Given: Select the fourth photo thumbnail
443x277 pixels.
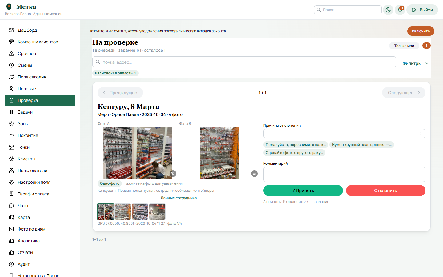Looking at the screenshot, I should [157, 212].
